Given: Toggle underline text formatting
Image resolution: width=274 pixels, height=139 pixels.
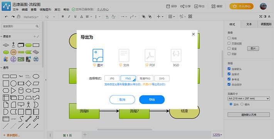Looking at the screenshot, I should (x=75, y=17).
